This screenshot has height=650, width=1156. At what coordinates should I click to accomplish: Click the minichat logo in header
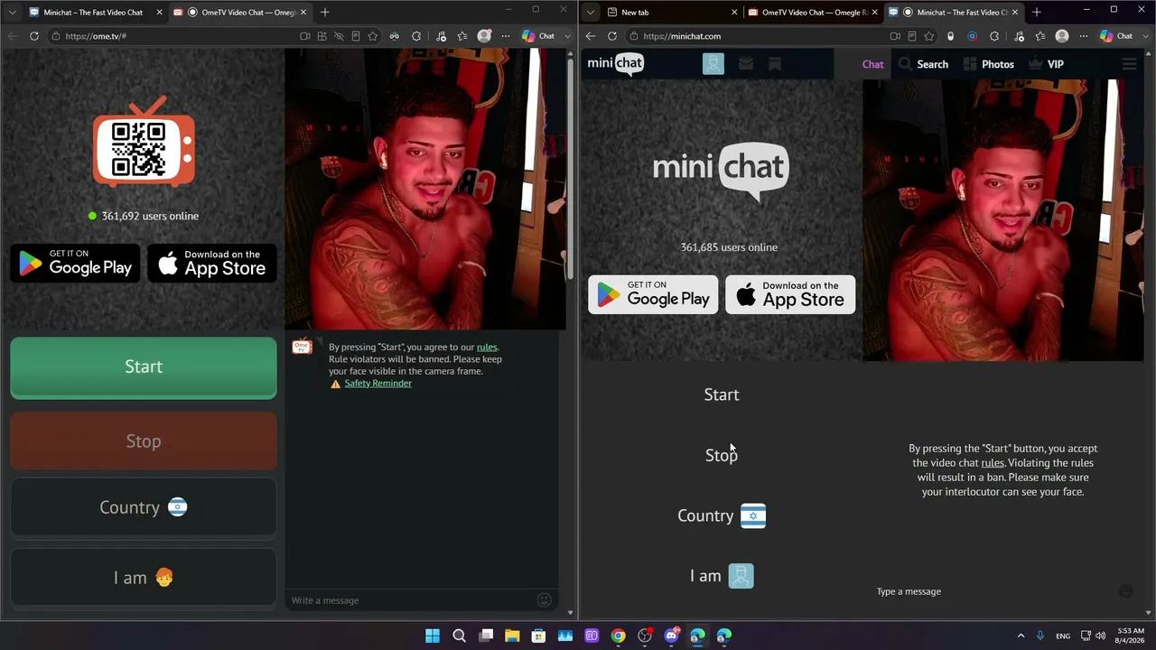tap(616, 63)
